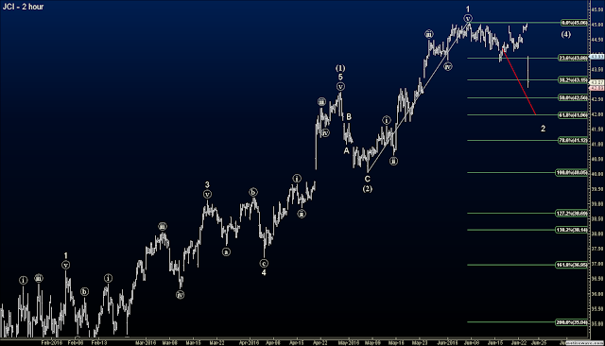Click the red projected wave 2 trend line
Image resolution: width=605 pixels, height=346 pixels.
[x=520, y=83]
